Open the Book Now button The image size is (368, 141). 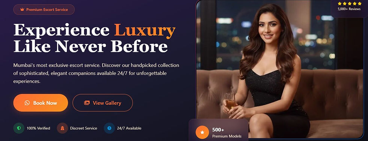pyautogui.click(x=41, y=103)
